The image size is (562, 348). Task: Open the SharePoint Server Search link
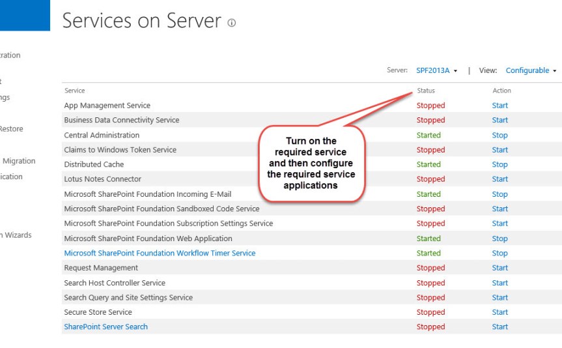tap(105, 327)
